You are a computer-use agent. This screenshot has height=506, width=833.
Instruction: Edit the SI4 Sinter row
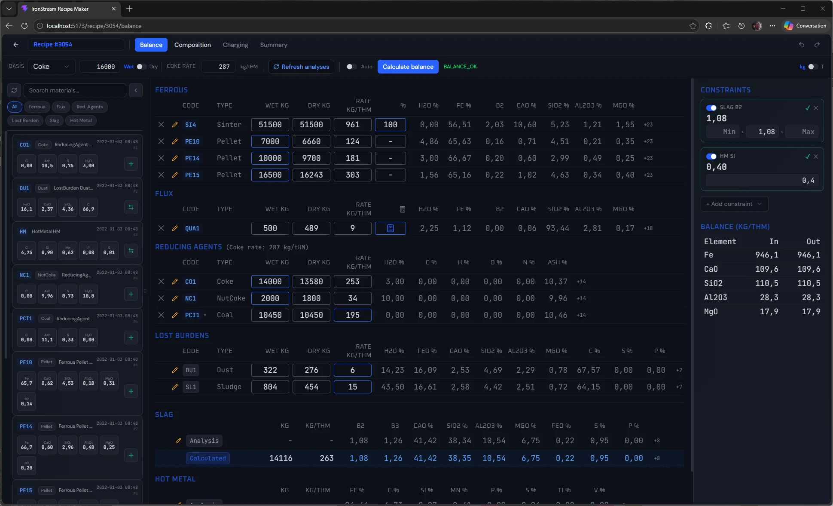tap(174, 125)
